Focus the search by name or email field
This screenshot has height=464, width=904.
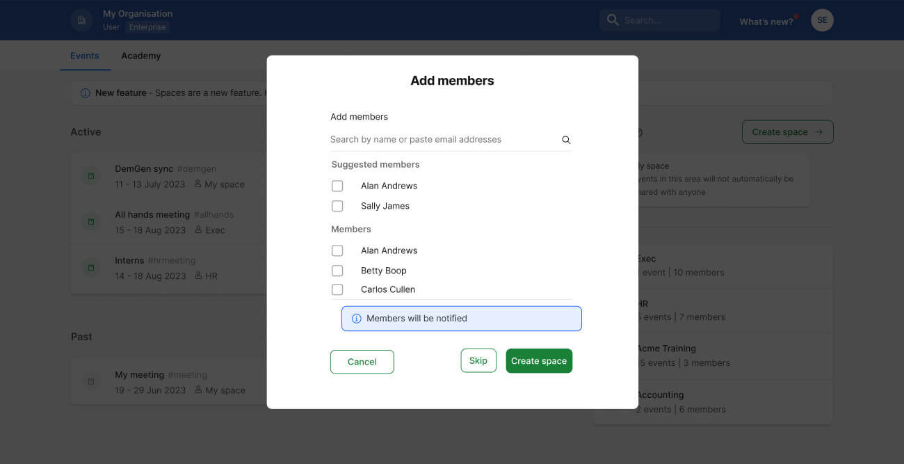442,140
